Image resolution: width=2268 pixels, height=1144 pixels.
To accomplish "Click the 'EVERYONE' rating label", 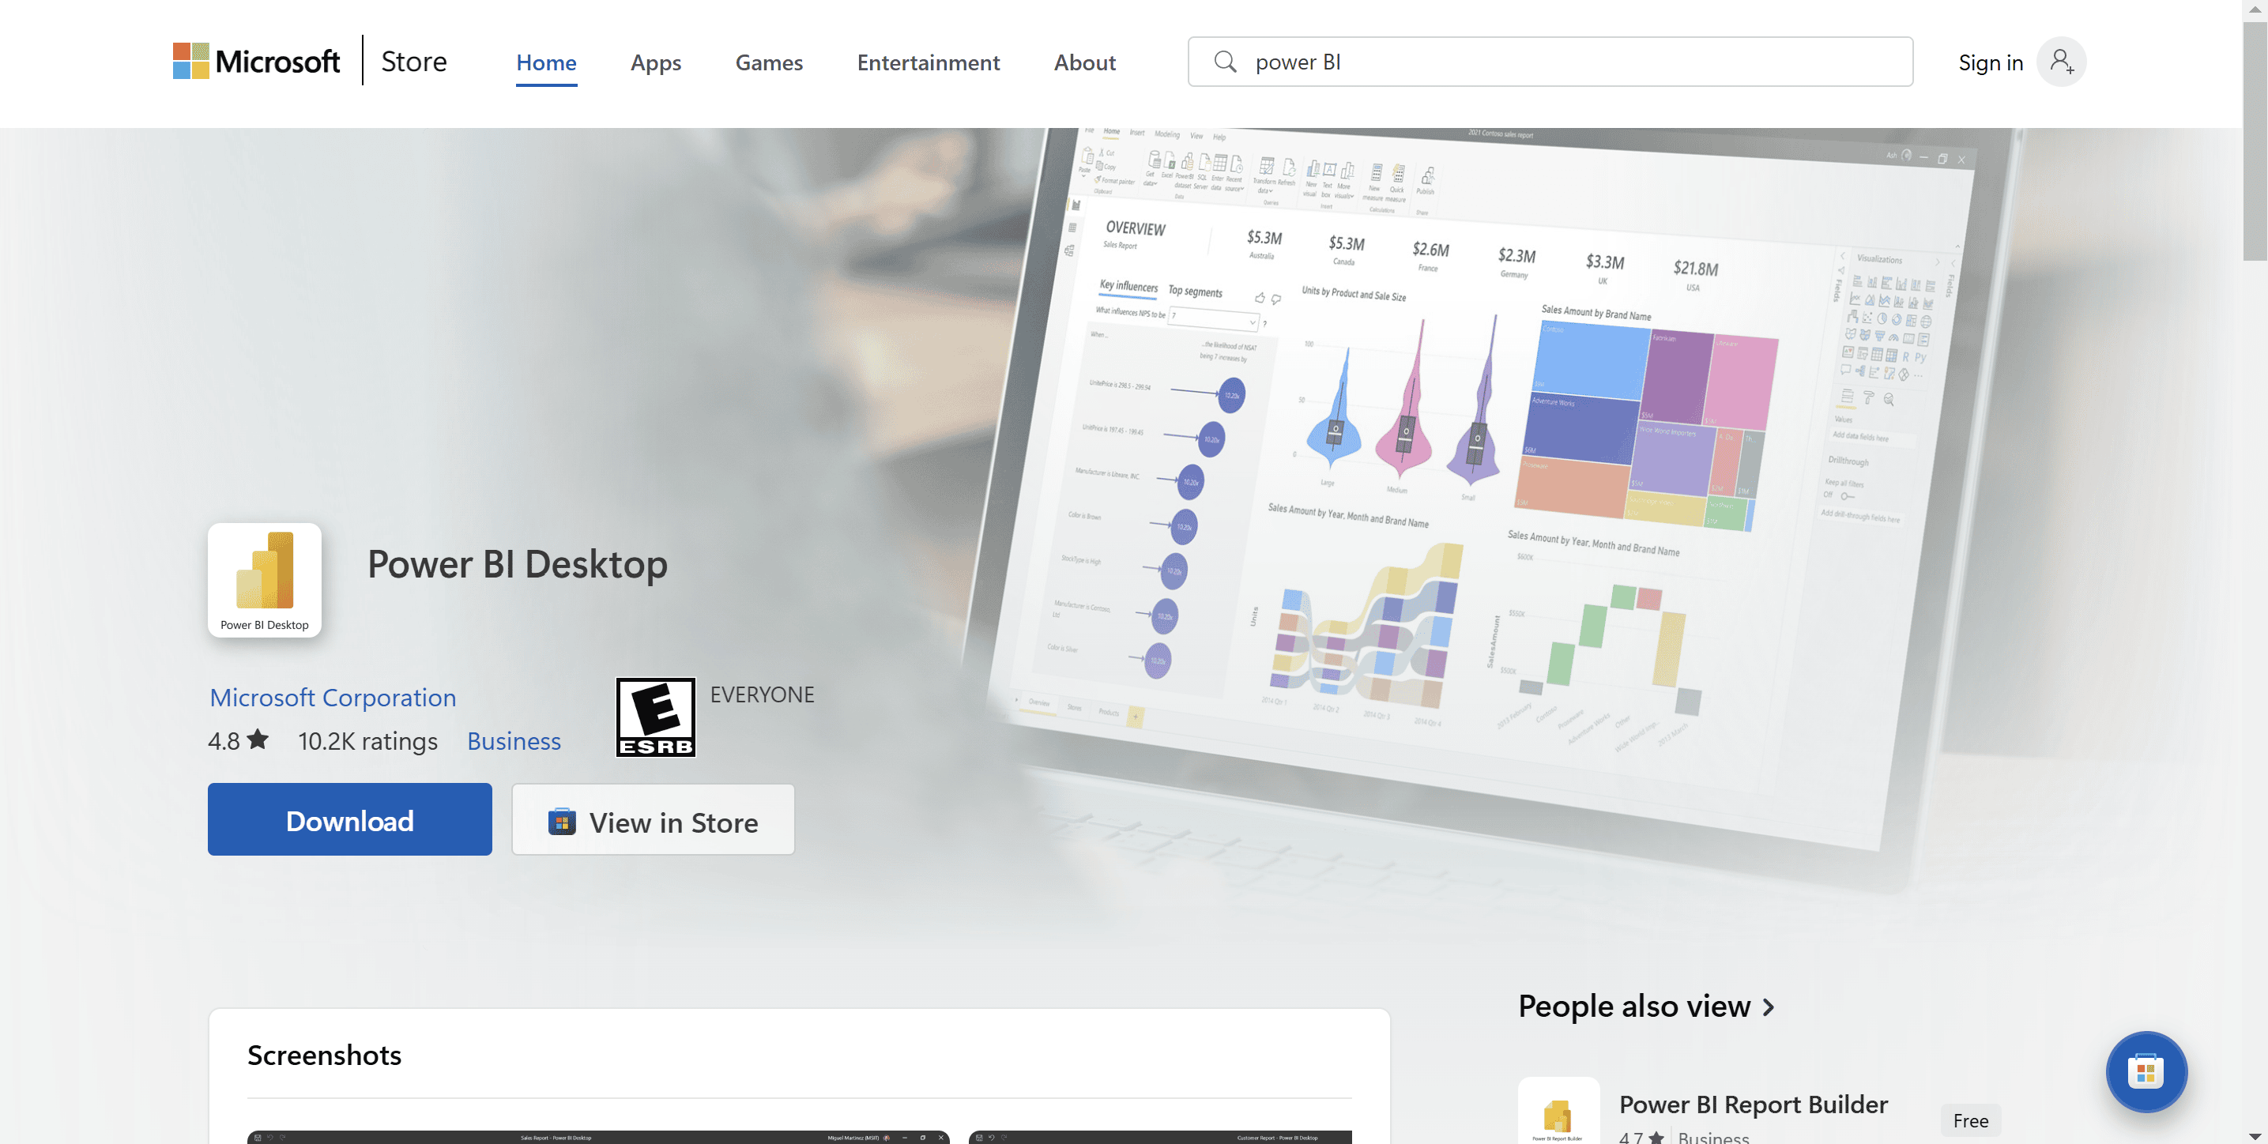I will 763,694.
